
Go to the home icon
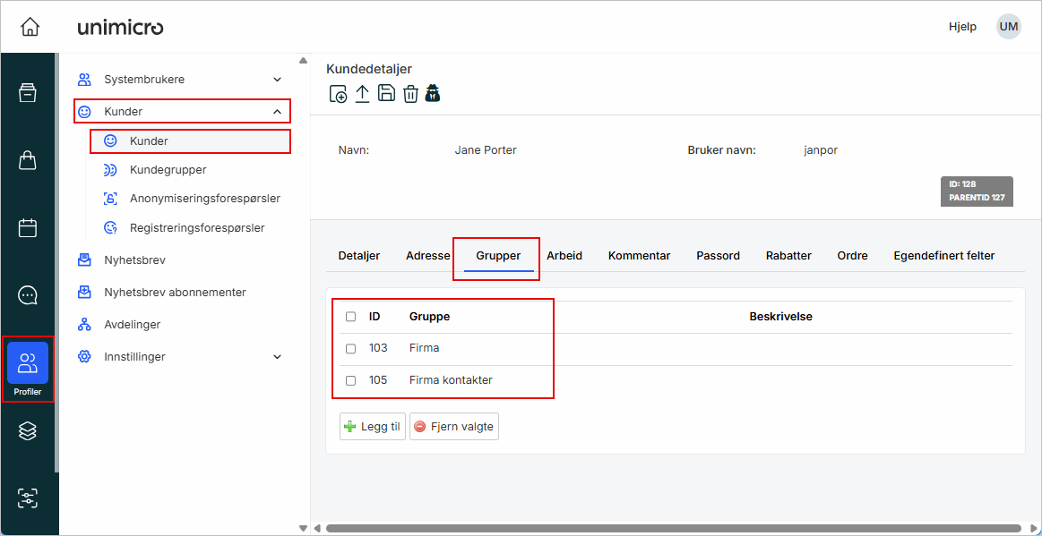pyautogui.click(x=30, y=27)
